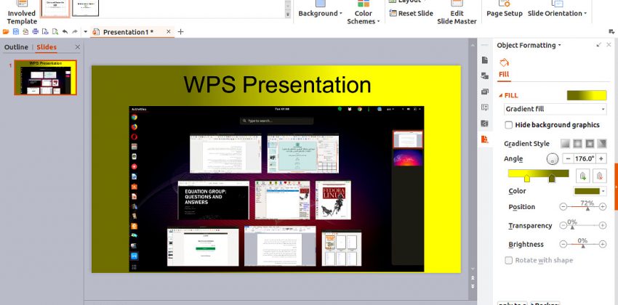
Task: Enable Hide background graphics checkbox
Action: coord(509,125)
